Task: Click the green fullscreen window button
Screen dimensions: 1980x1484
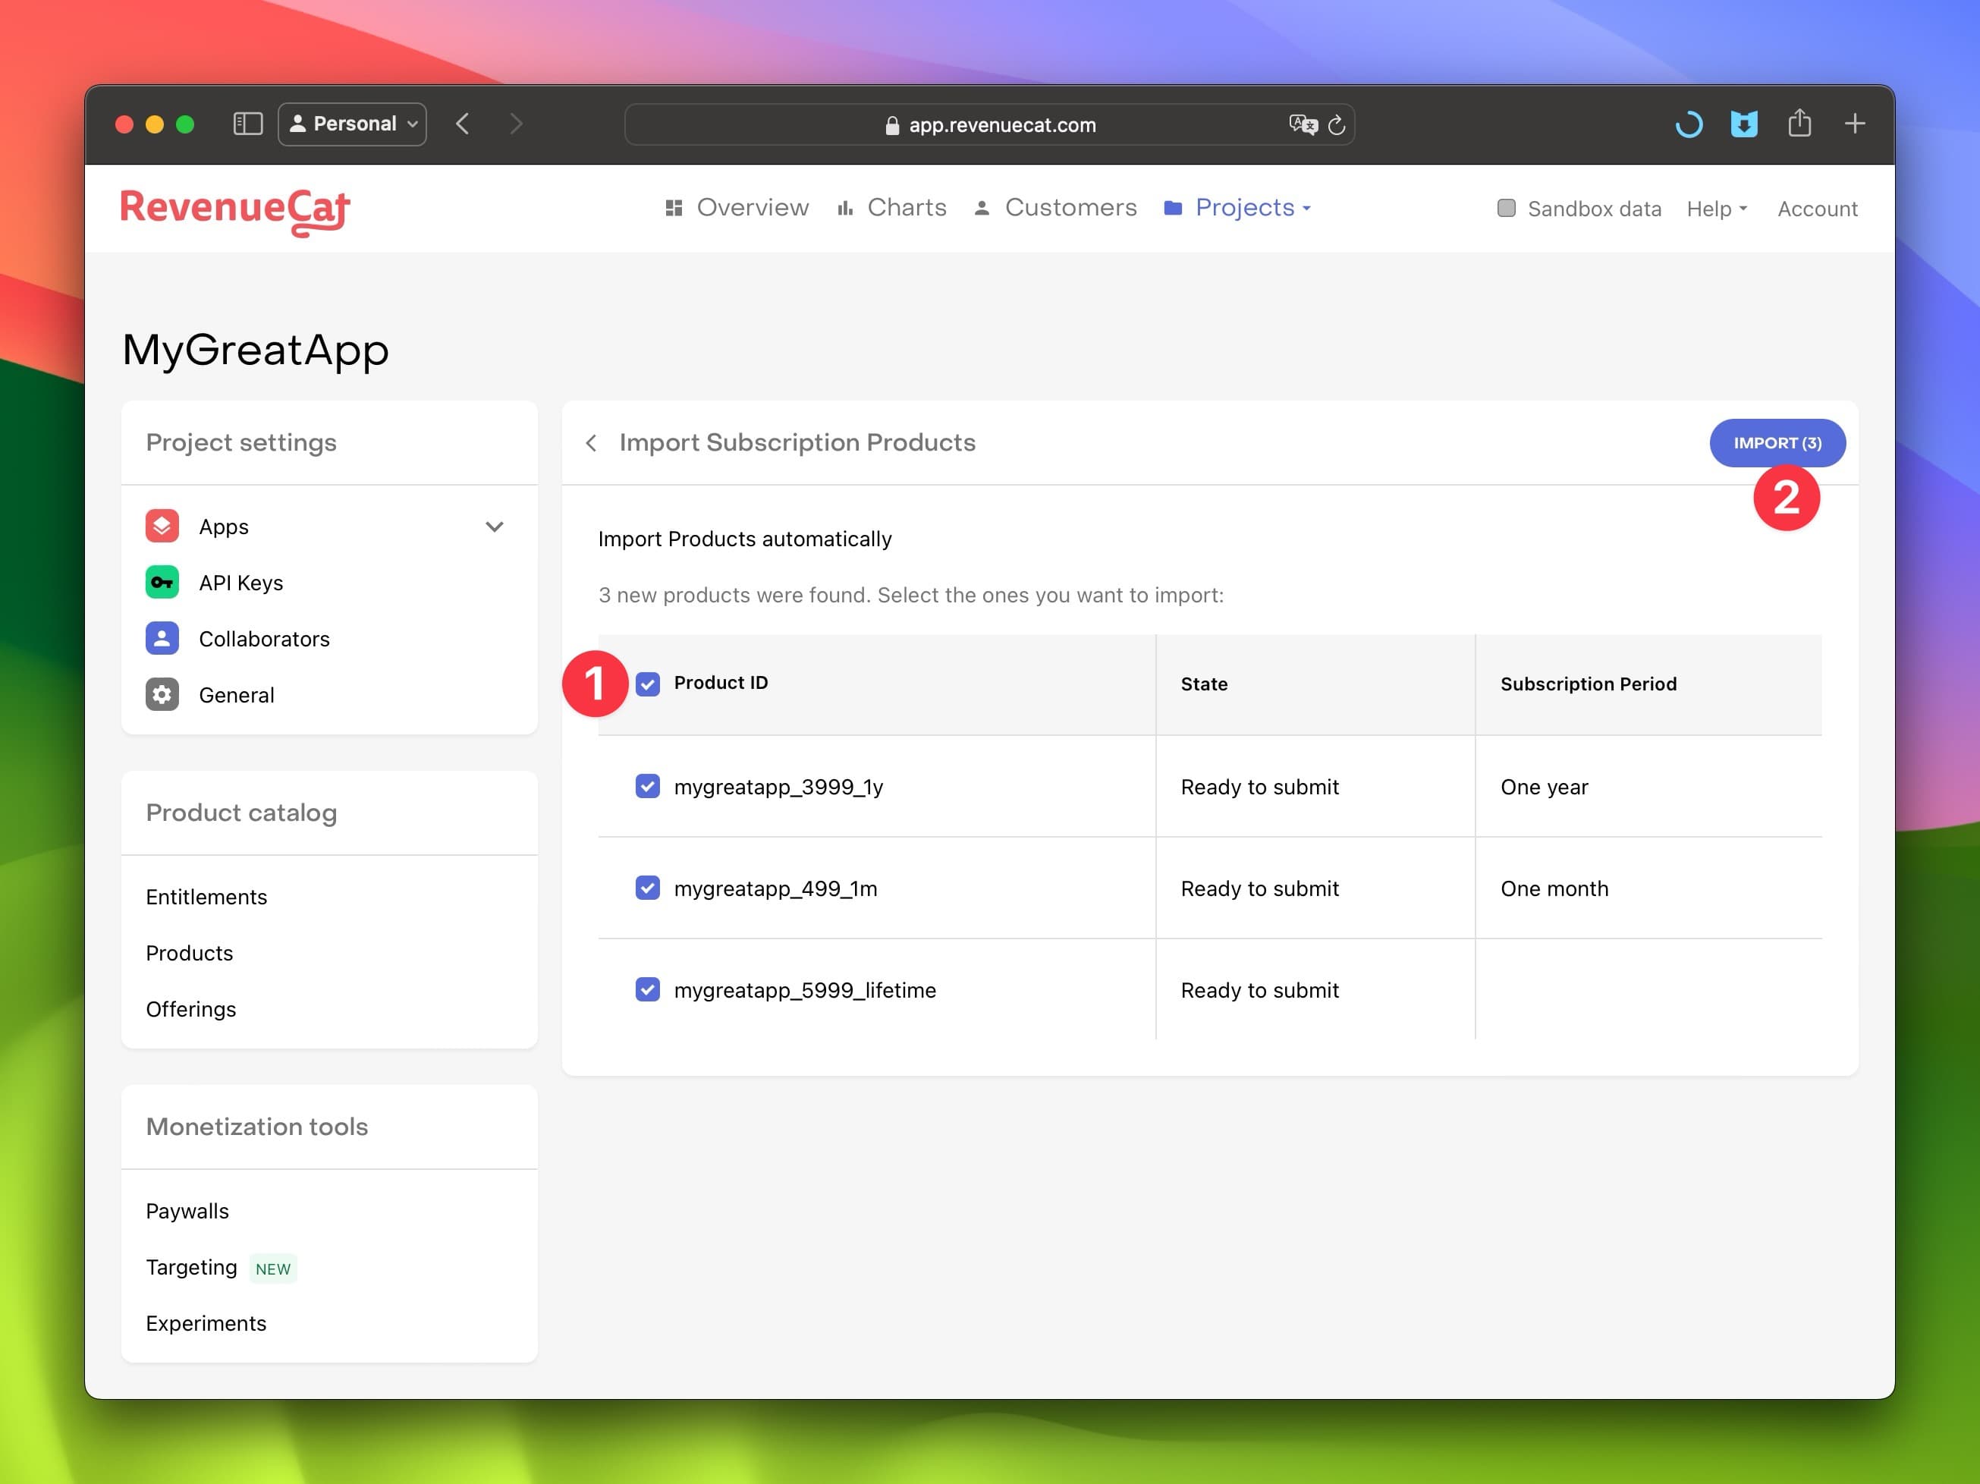Action: (x=185, y=124)
